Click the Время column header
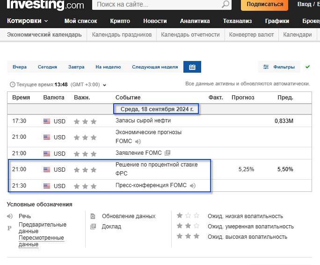 tap(21, 98)
